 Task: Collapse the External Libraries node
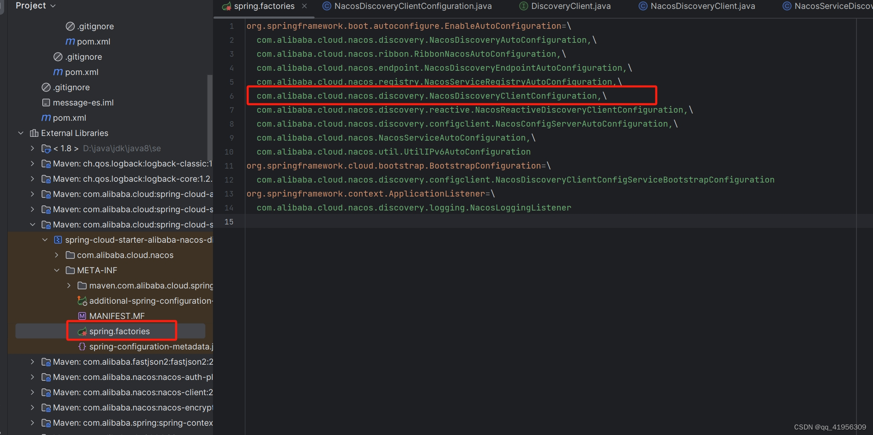click(21, 133)
